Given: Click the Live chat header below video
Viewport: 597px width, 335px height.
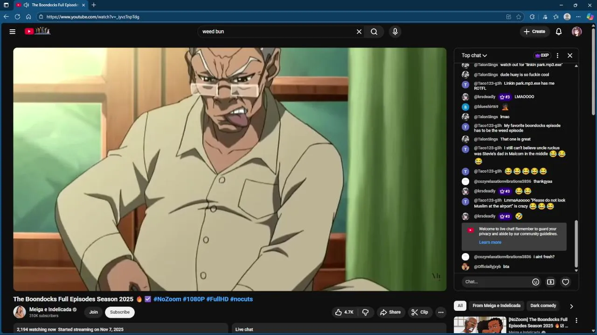Looking at the screenshot, I should [244, 329].
